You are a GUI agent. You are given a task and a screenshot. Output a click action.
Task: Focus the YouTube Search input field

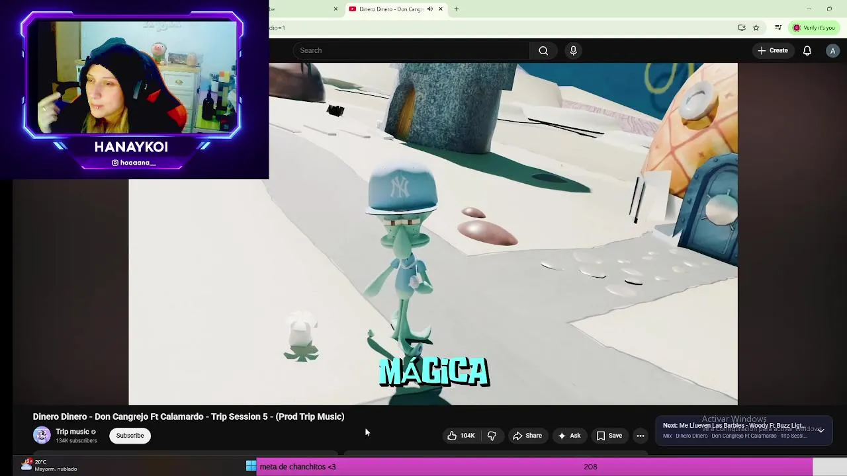click(412, 50)
